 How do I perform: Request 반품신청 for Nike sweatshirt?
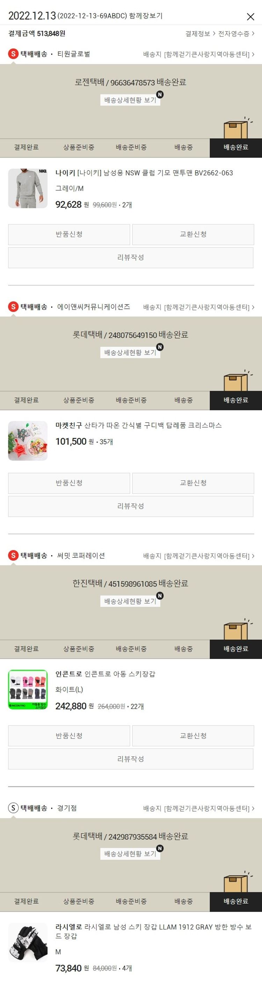(69, 234)
